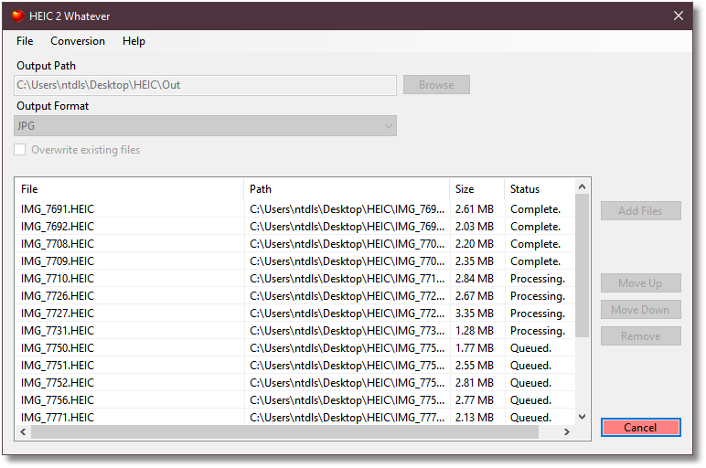Close the HEIC 2 Whatever window

(678, 16)
